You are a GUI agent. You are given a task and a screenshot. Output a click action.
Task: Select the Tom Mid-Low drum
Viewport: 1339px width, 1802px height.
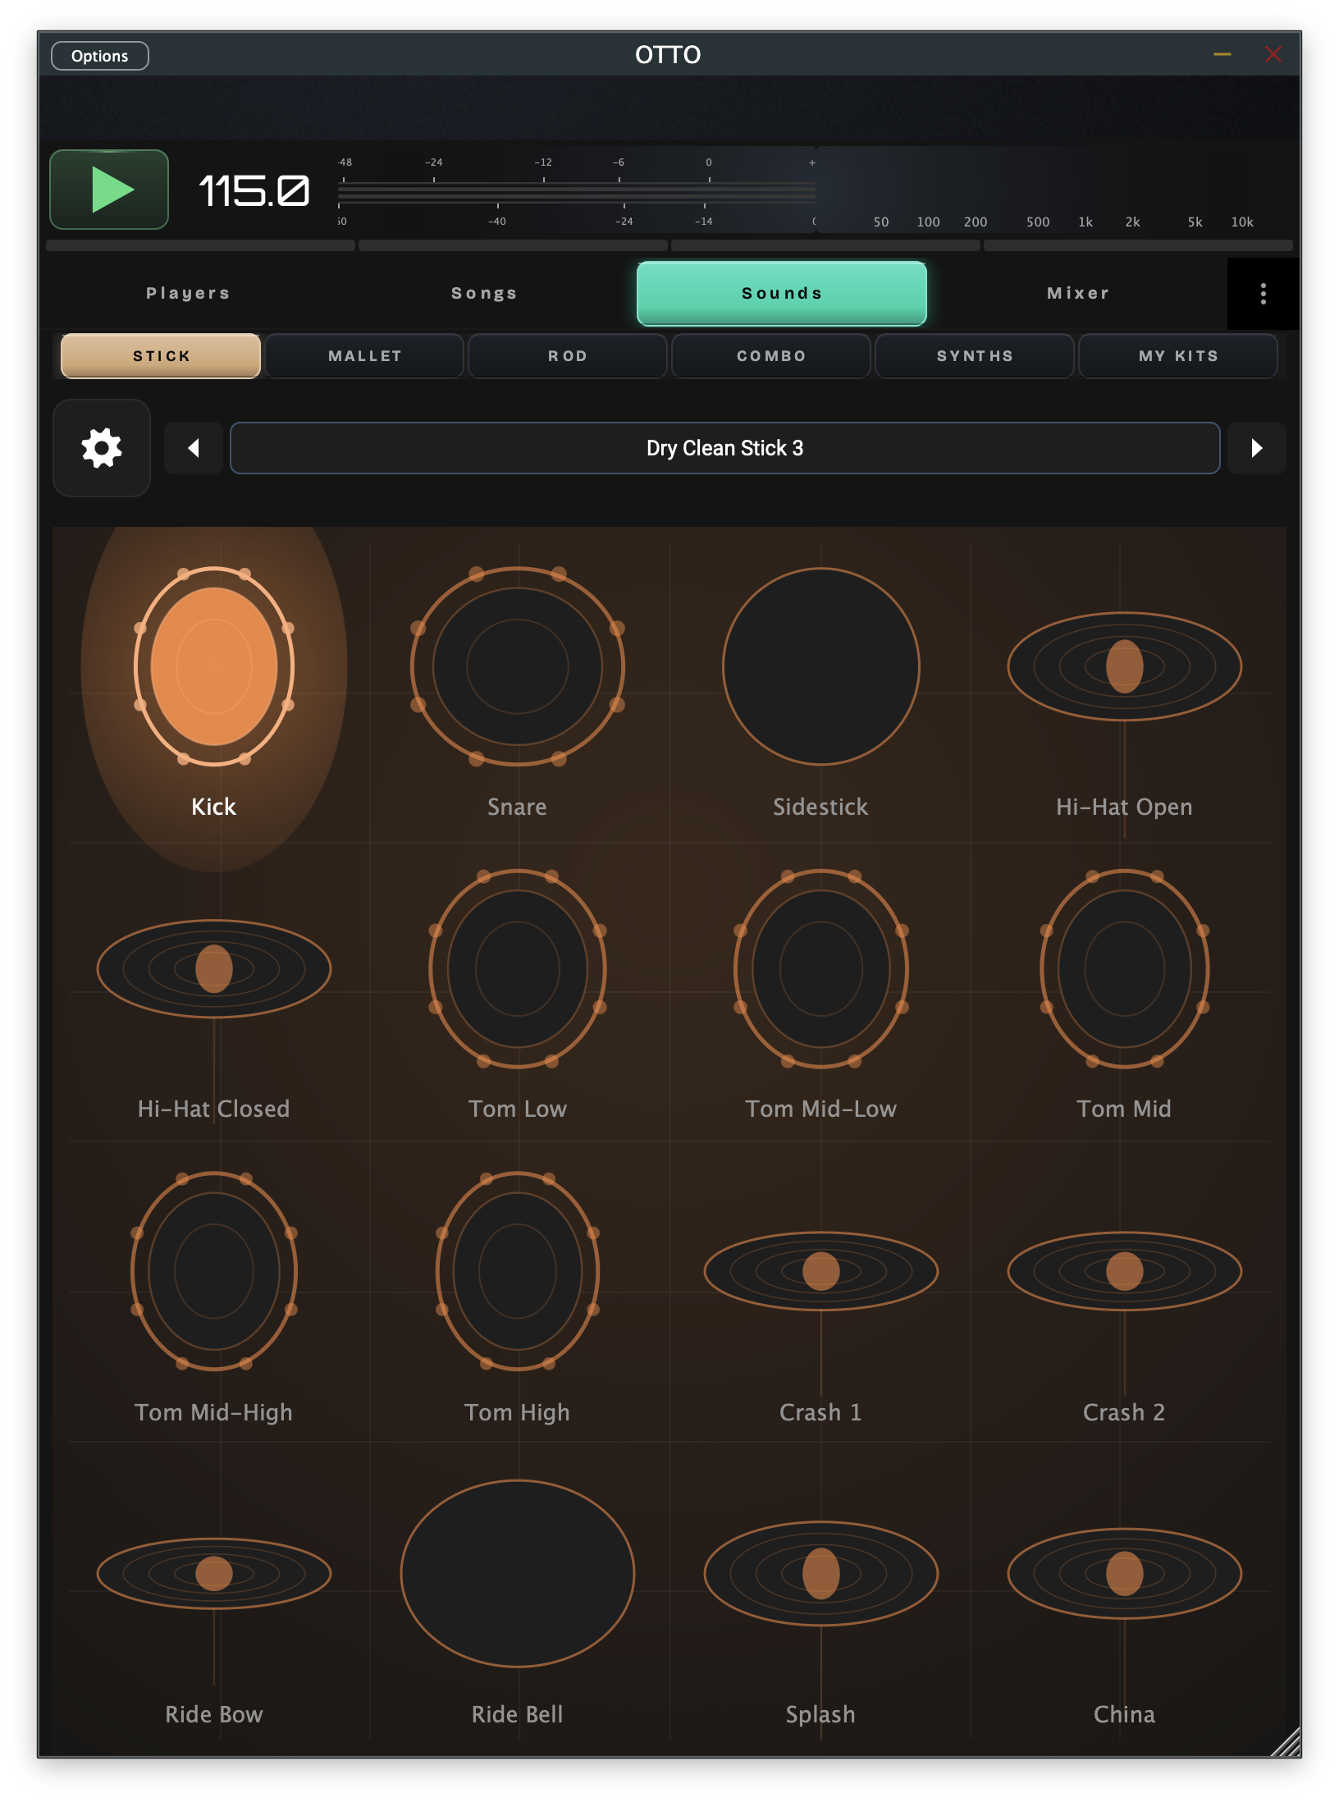tap(820, 968)
